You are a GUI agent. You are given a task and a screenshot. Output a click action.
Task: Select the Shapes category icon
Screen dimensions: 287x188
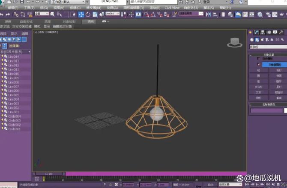tap(257, 40)
